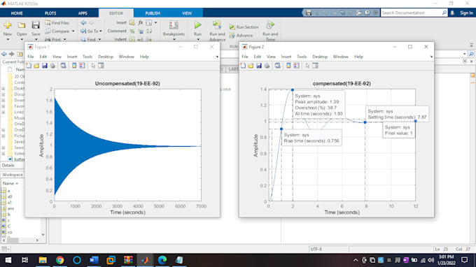This screenshot has width=476, height=267.
Task: Click Insert Legend icon in Figure 2 toolbar
Action: [x=296, y=66]
